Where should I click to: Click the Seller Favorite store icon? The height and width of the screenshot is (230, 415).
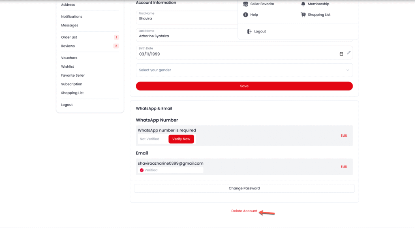245,4
